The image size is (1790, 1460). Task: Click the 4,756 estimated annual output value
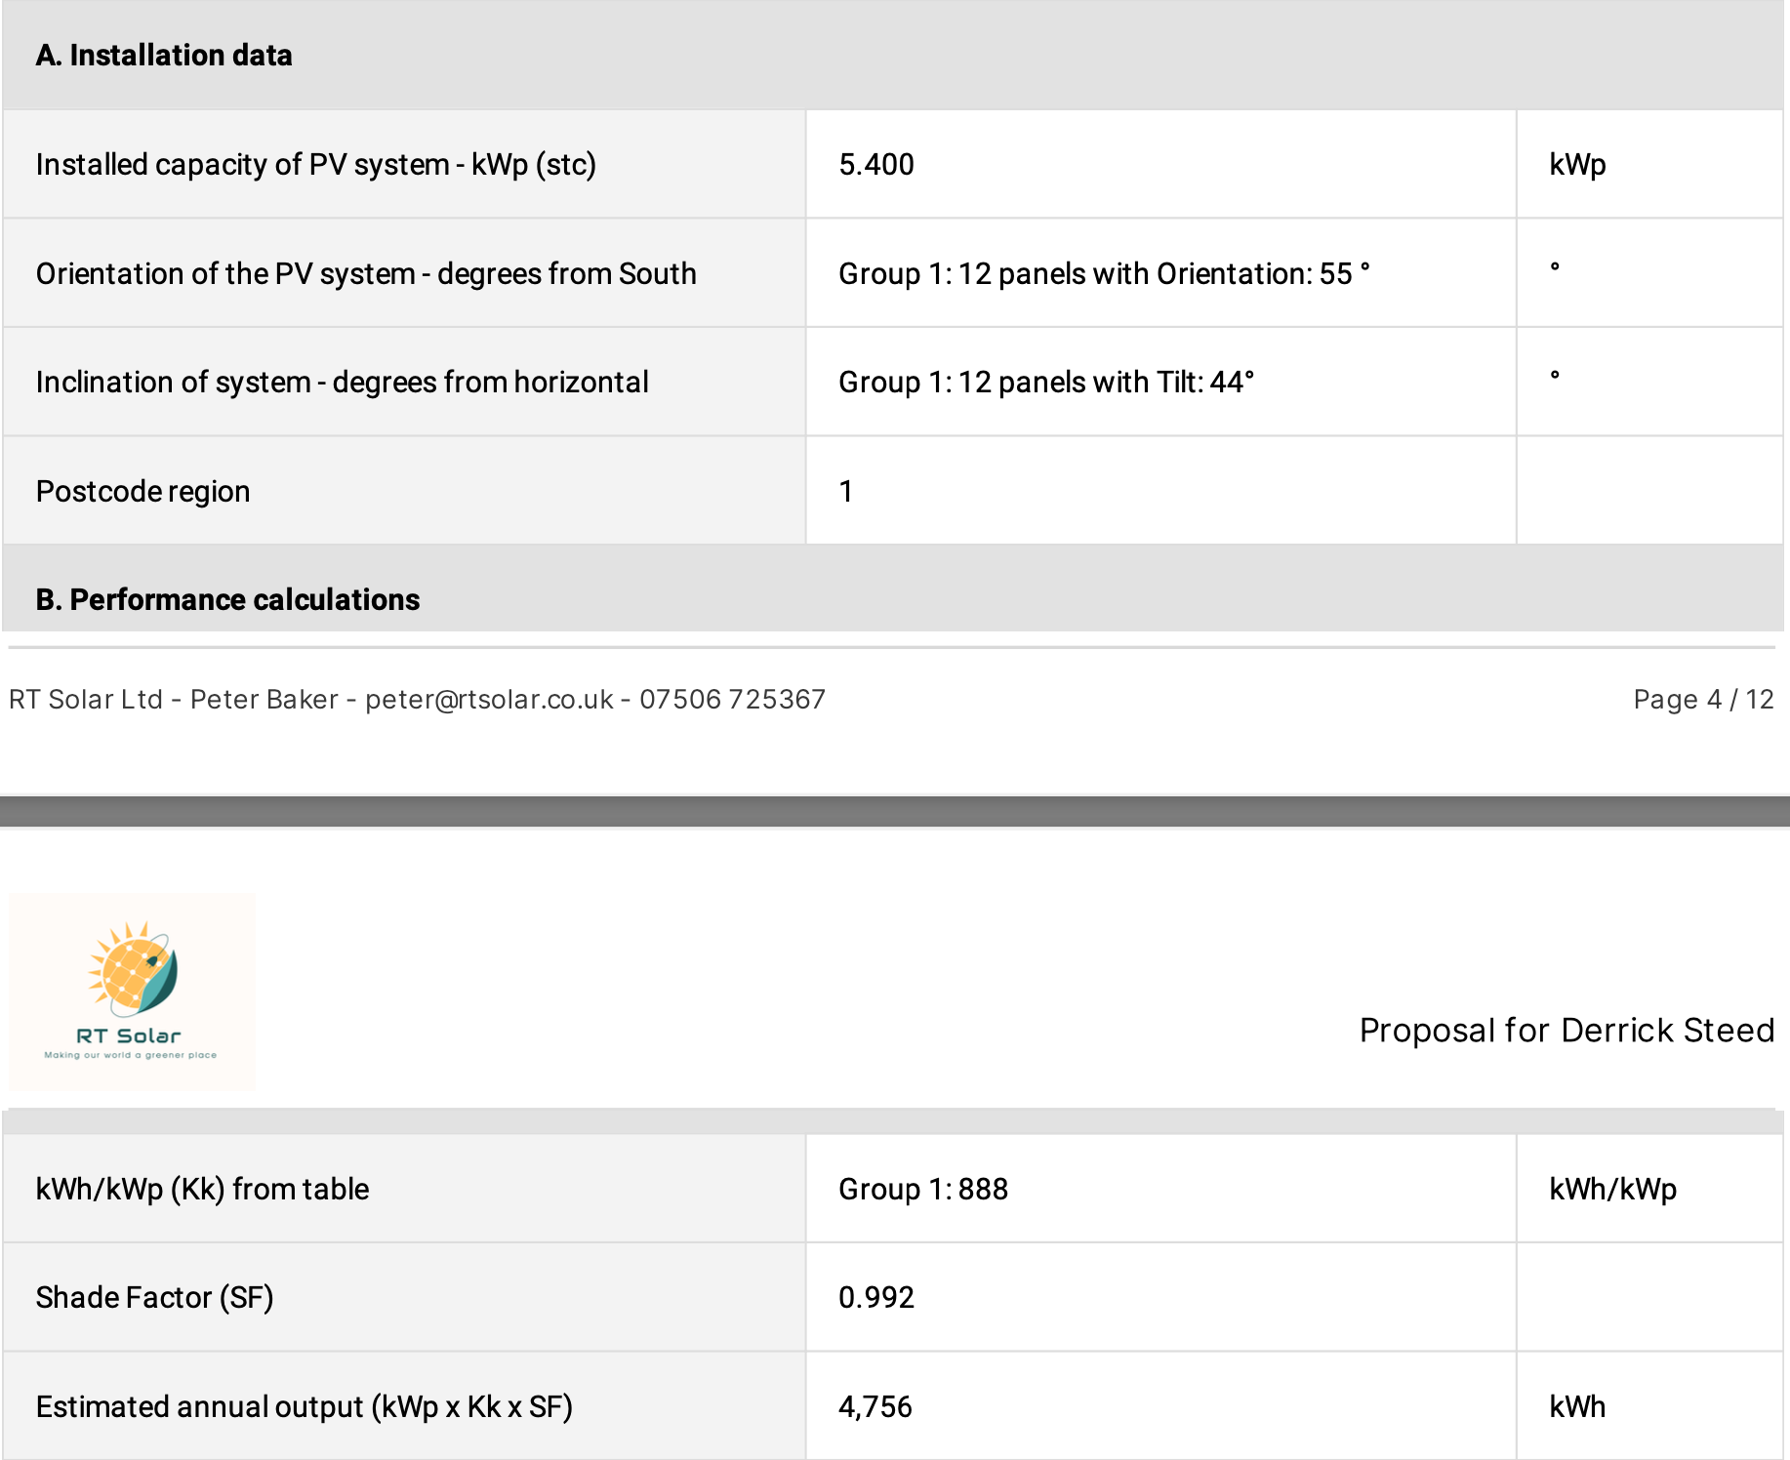(875, 1407)
